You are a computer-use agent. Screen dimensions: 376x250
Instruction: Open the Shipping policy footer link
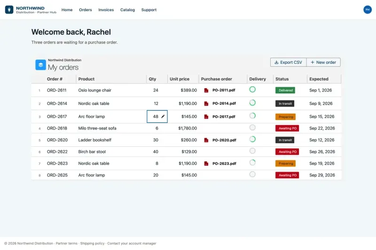92,243
